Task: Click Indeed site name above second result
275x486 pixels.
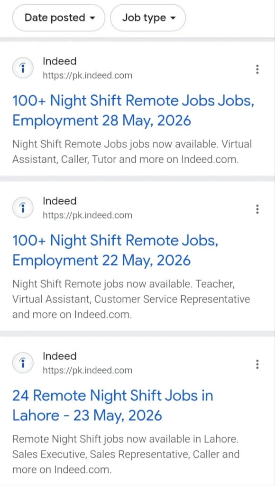Action: 59,201
